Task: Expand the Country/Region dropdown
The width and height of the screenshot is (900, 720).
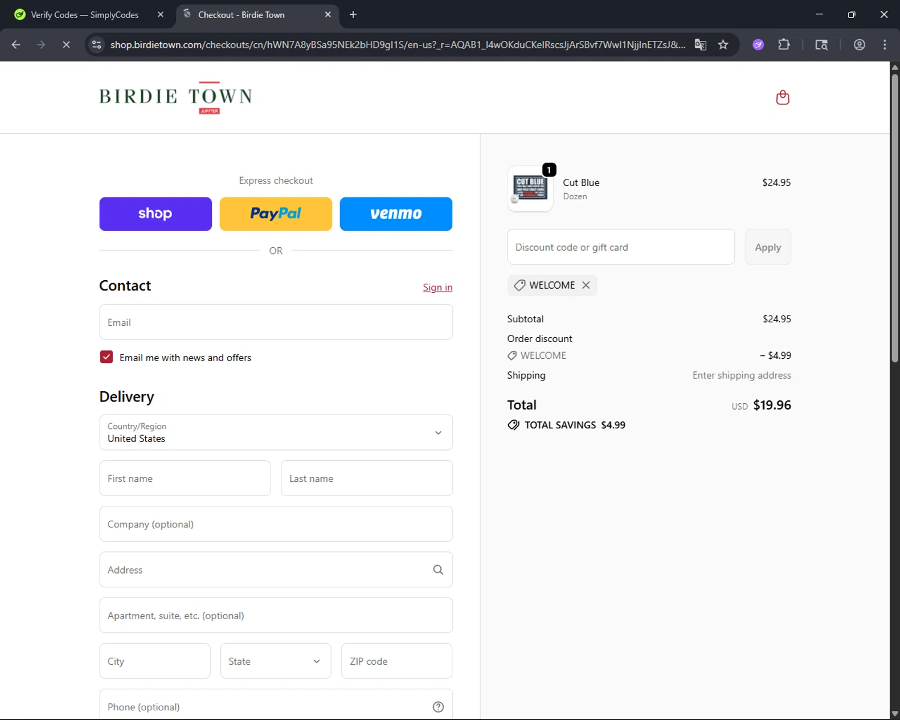Action: 276,432
